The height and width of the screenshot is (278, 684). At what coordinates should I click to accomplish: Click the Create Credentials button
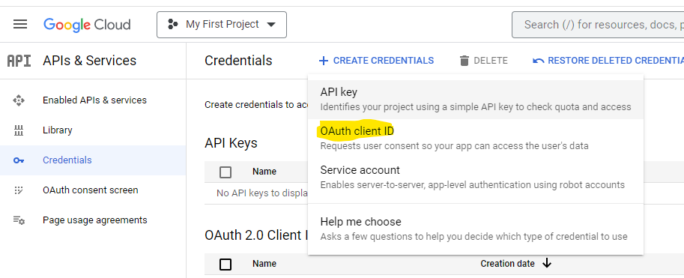376,61
